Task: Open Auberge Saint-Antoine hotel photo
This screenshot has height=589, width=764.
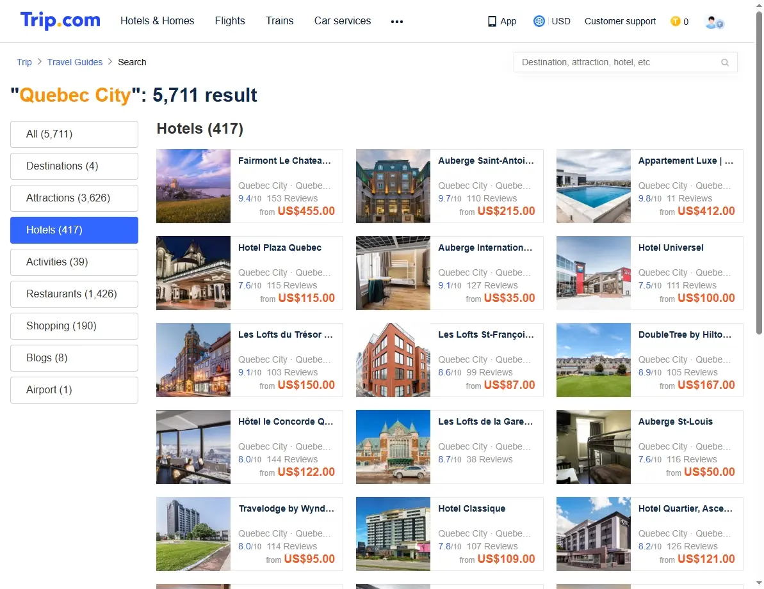Action: click(x=393, y=186)
